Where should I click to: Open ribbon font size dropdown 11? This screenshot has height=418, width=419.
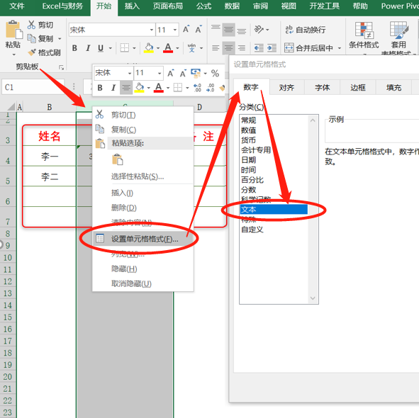[175, 30]
